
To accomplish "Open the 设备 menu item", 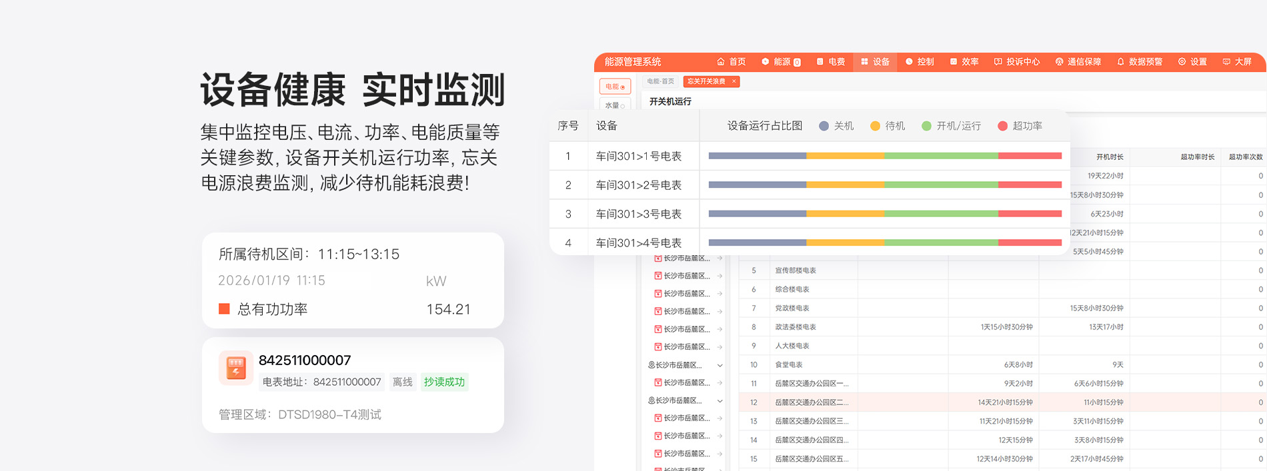I will (875, 62).
